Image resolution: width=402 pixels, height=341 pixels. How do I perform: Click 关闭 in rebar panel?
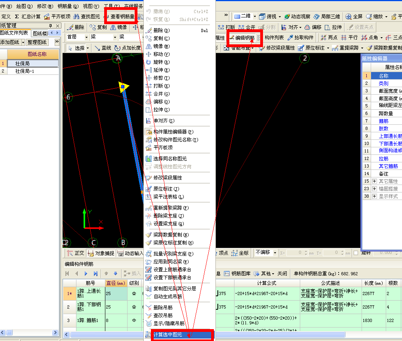282,274
